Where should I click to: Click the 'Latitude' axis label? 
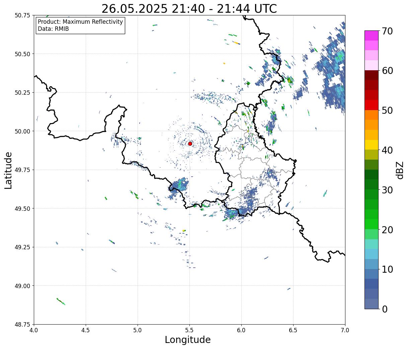click(x=9, y=170)
